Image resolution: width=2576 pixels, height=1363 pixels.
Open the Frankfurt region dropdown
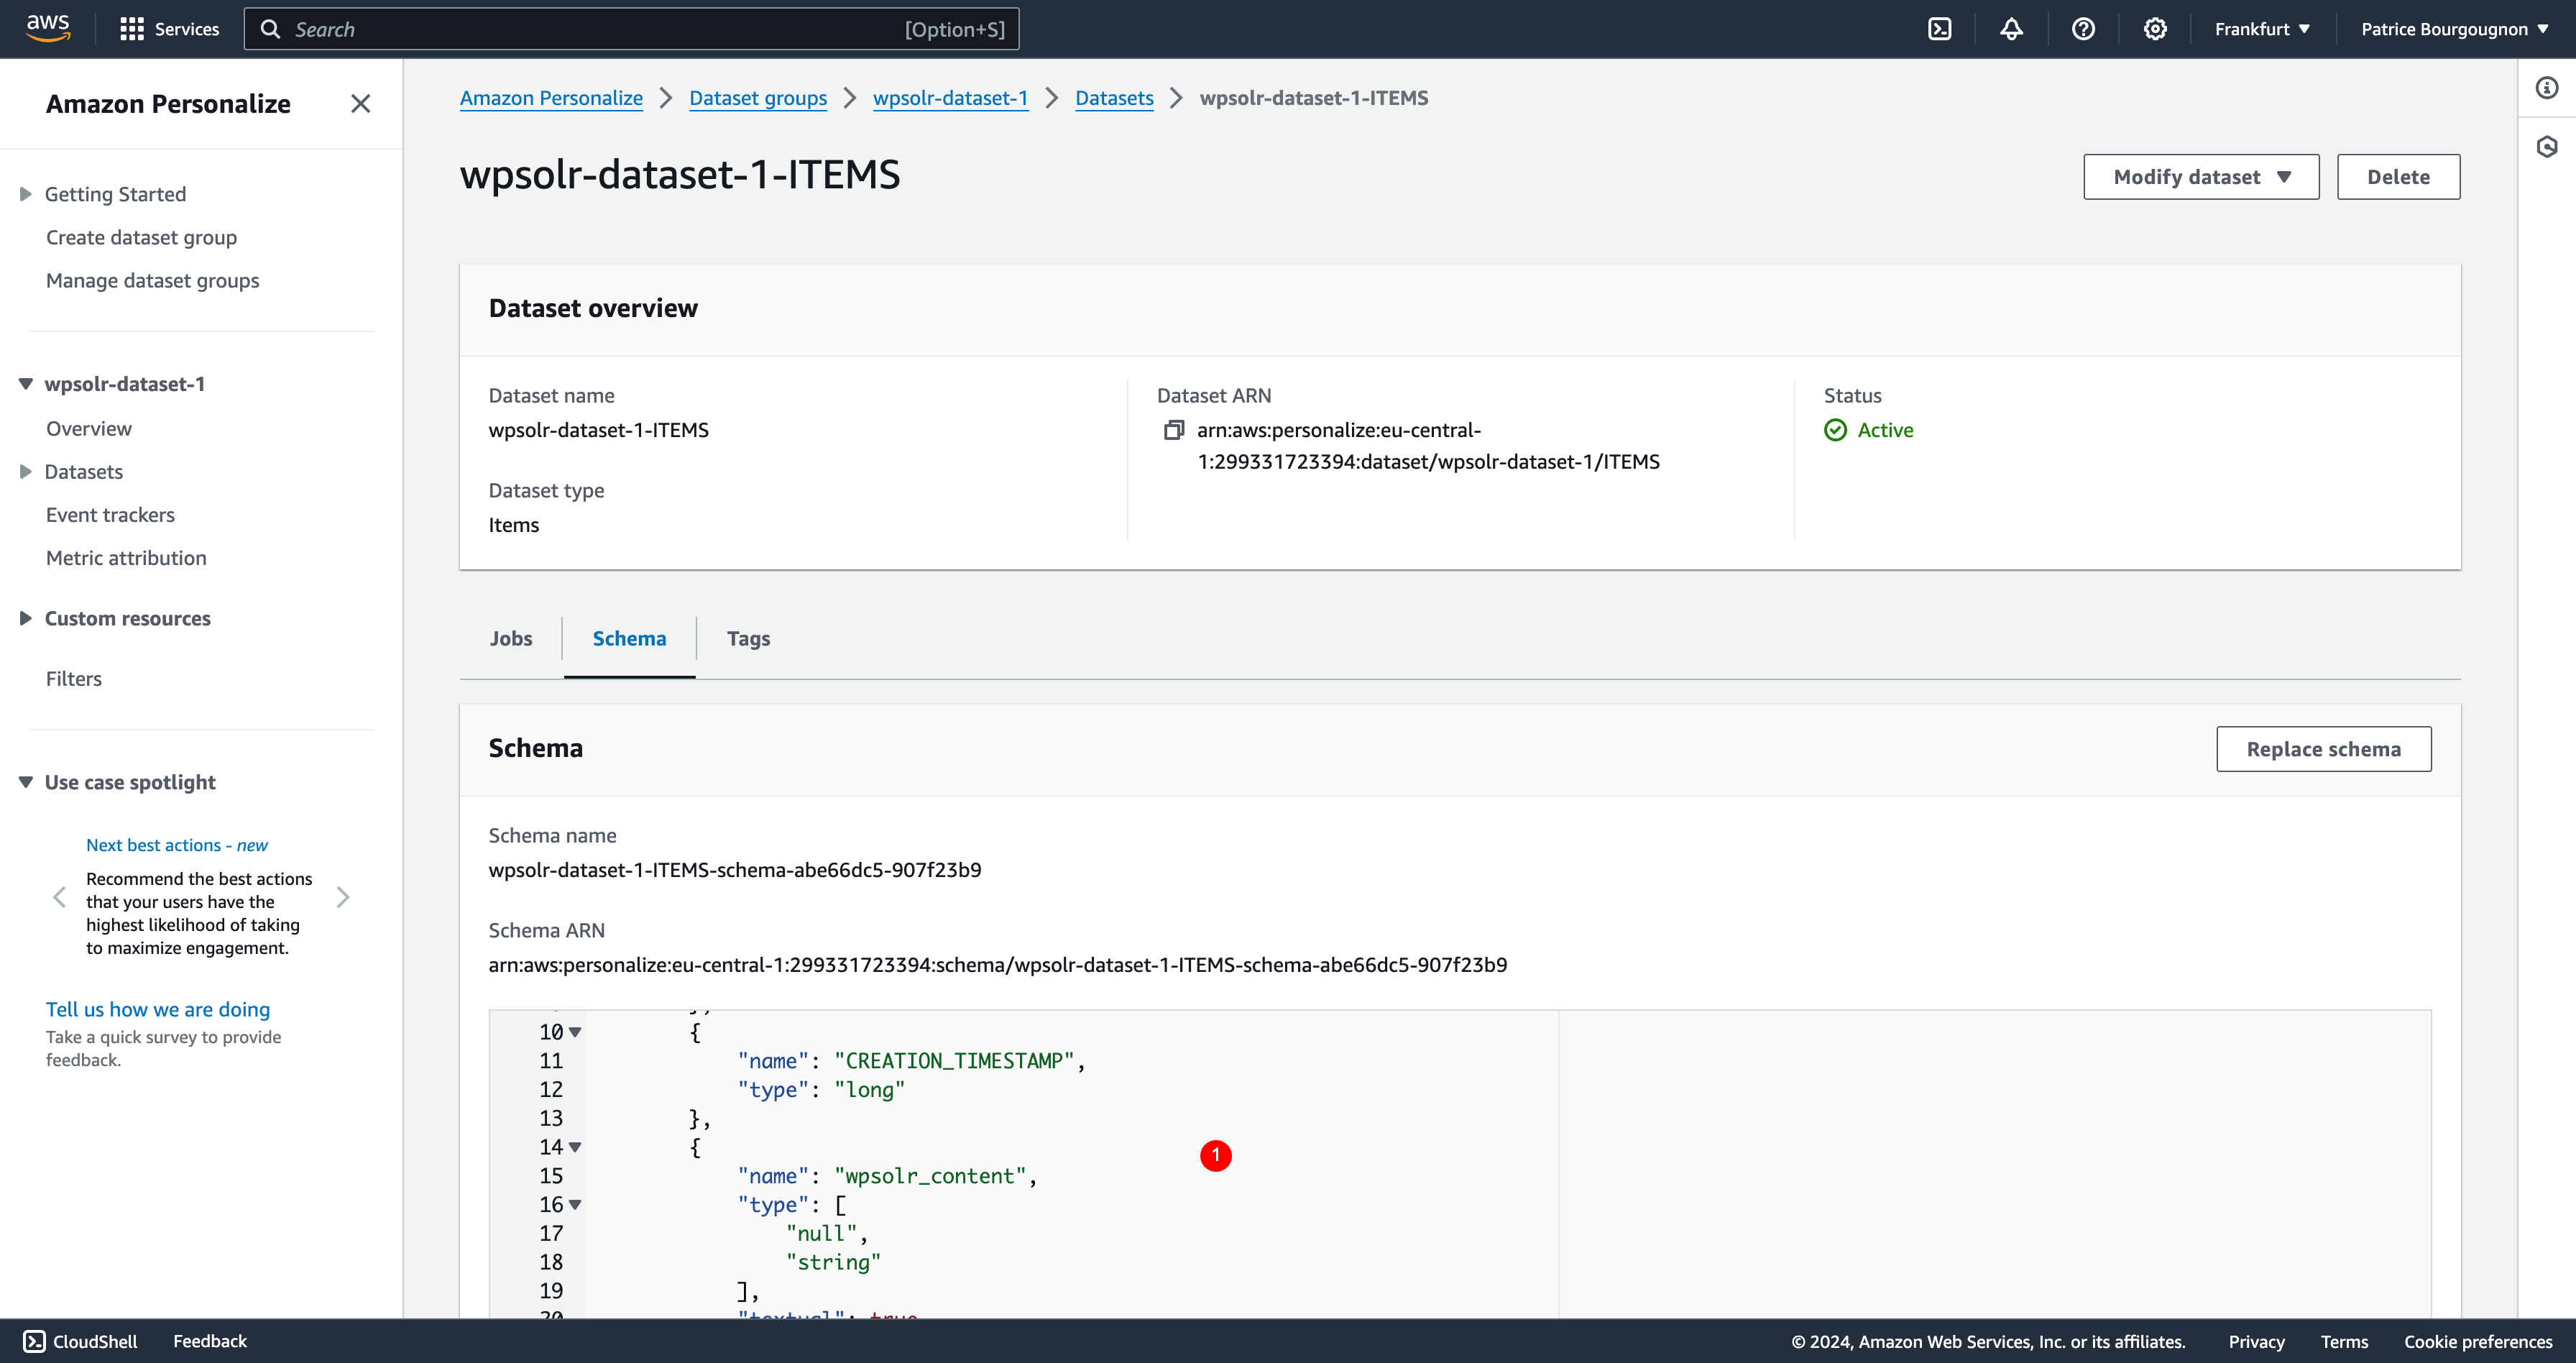[2262, 29]
